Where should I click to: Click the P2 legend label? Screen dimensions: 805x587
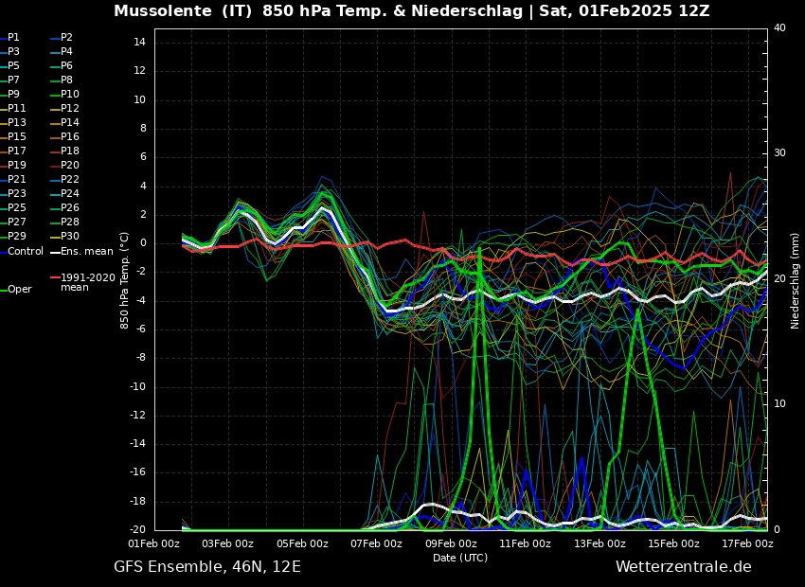point(66,38)
